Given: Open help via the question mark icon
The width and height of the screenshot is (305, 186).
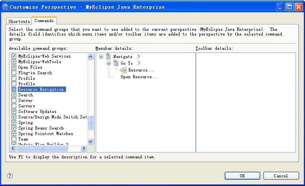Looking at the screenshot, I should click(x=10, y=176).
